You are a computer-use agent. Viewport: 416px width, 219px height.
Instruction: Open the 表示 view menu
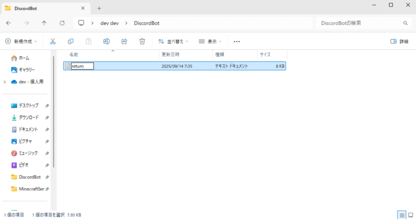tap(210, 41)
